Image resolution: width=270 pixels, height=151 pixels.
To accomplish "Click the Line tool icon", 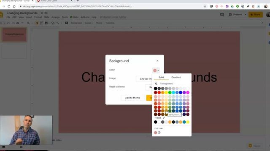I will [58, 23].
